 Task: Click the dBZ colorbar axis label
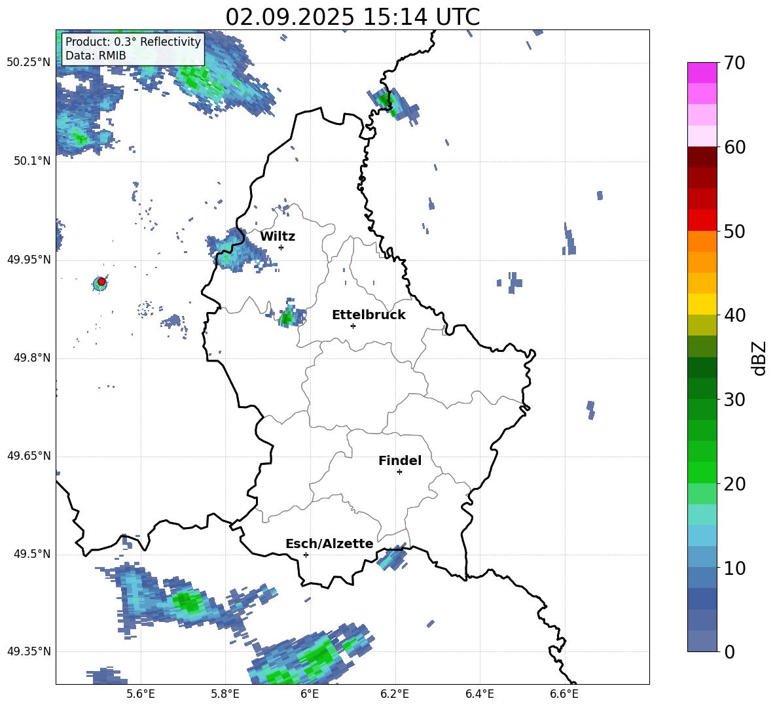pos(760,358)
